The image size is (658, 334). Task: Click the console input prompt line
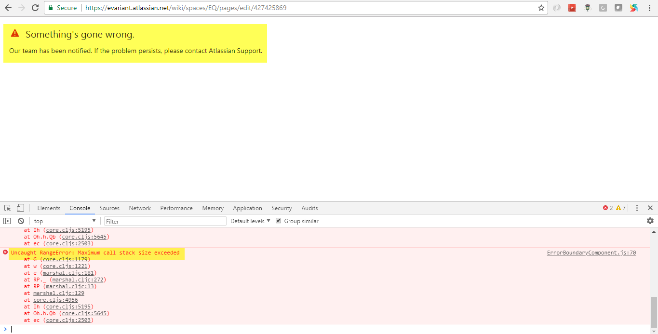[329, 329]
